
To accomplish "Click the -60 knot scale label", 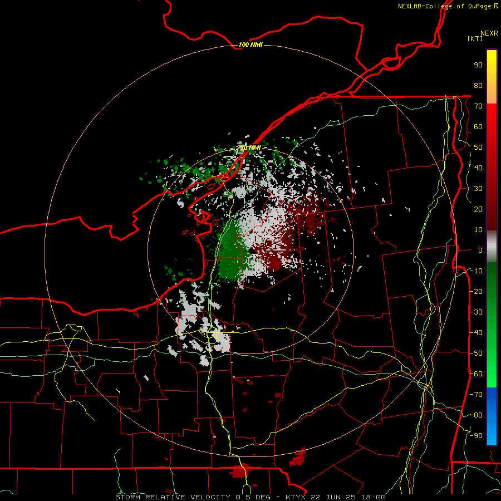I will pyautogui.click(x=476, y=374).
